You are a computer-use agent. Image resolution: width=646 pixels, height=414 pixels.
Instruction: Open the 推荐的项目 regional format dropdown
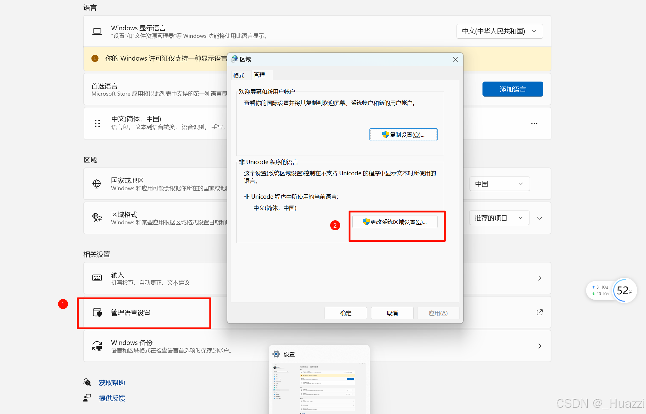click(x=499, y=218)
